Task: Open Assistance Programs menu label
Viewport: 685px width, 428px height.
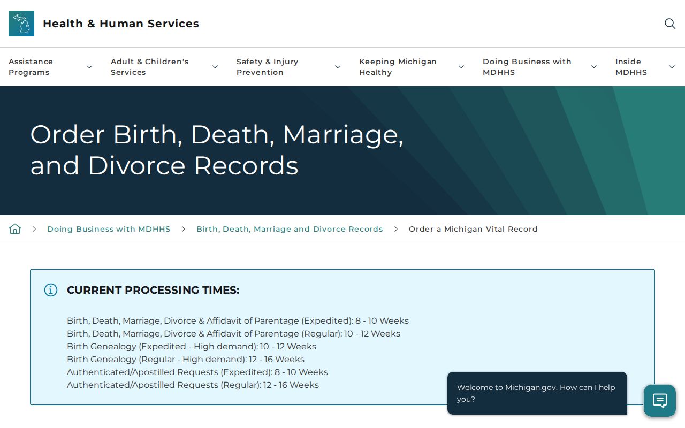Action: [x=31, y=67]
